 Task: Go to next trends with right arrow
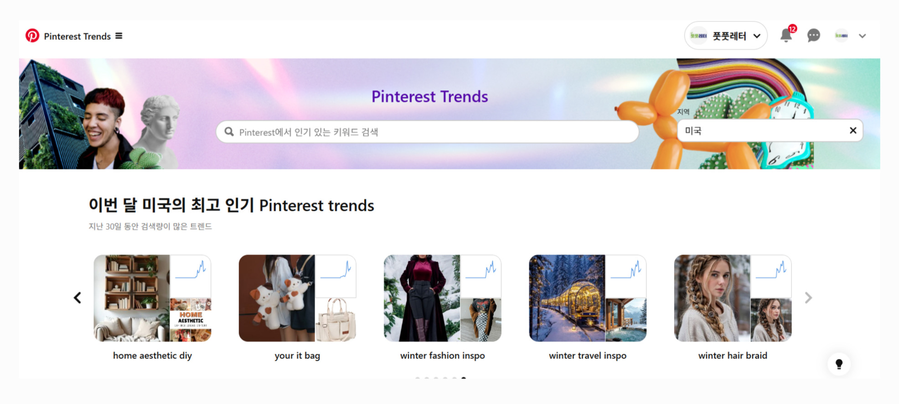pyautogui.click(x=808, y=298)
